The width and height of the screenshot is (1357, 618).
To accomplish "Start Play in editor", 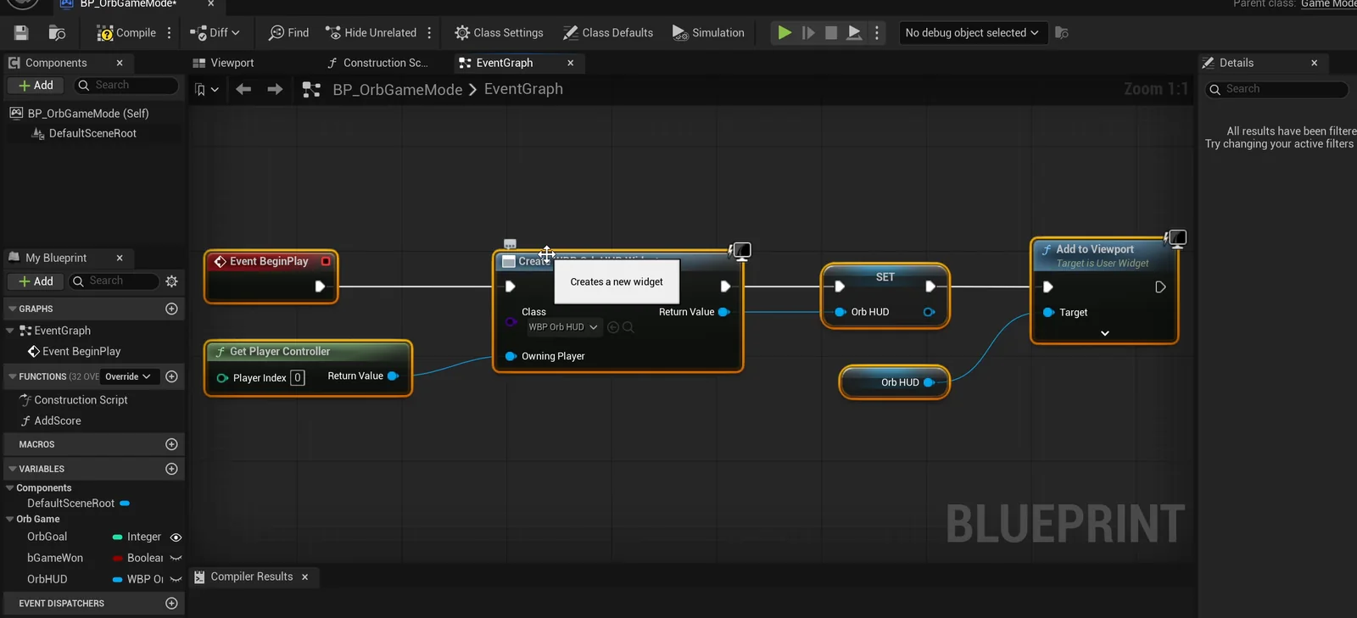I will [x=785, y=33].
